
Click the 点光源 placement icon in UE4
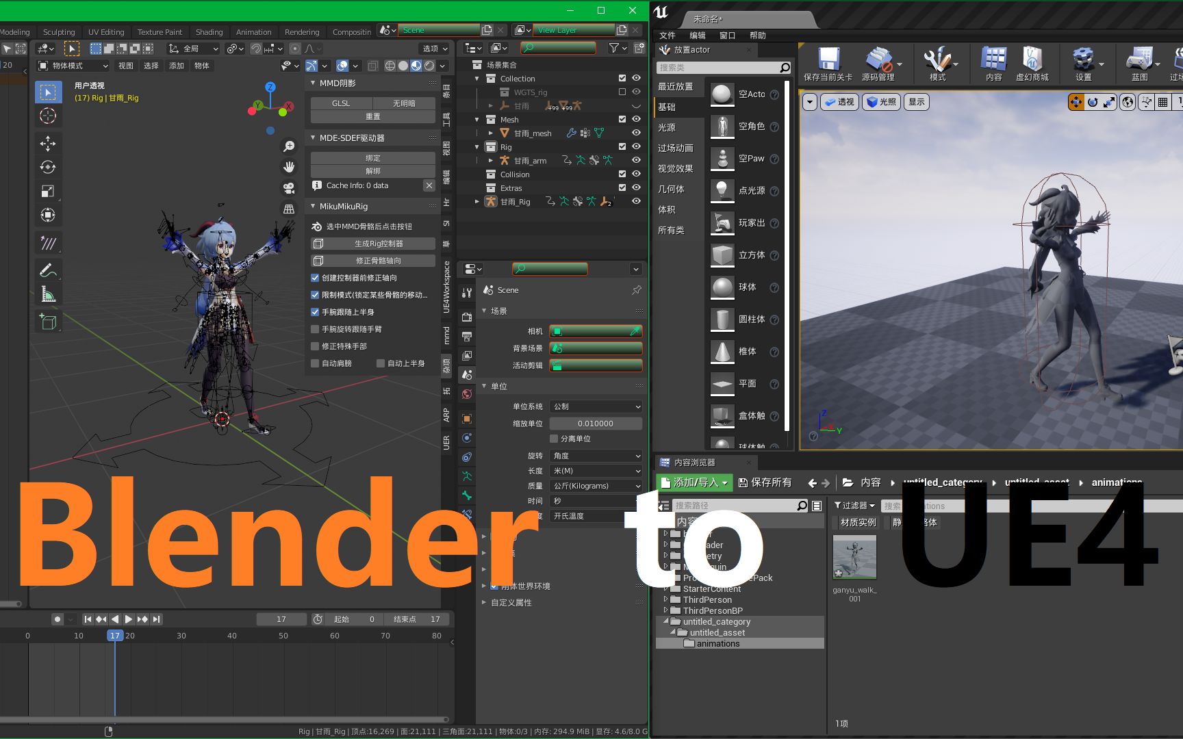click(722, 190)
